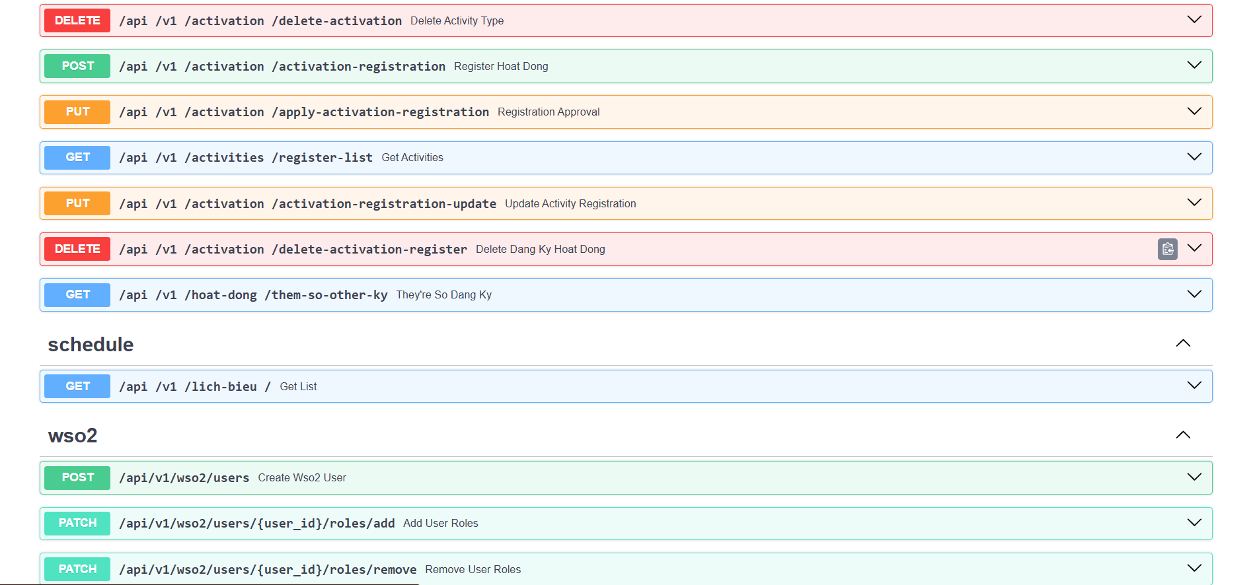Open /hoat-dong/them-so-other-ky path link
This screenshot has width=1253, height=585.
(x=253, y=294)
